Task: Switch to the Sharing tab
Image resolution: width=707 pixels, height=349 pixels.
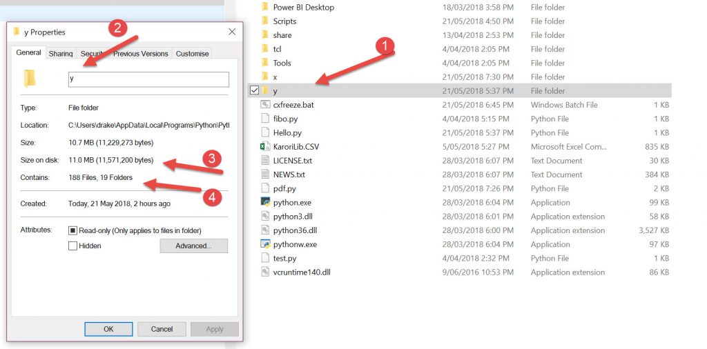Action: [x=61, y=54]
